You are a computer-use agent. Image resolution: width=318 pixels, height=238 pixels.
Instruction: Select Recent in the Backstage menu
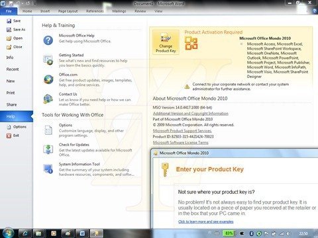click(13, 69)
